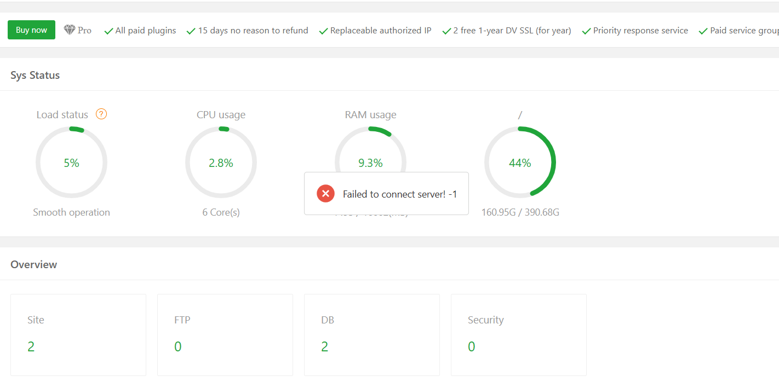779x382 pixels.
Task: Click the disk usage 44% gauge
Action: pyautogui.click(x=520, y=163)
